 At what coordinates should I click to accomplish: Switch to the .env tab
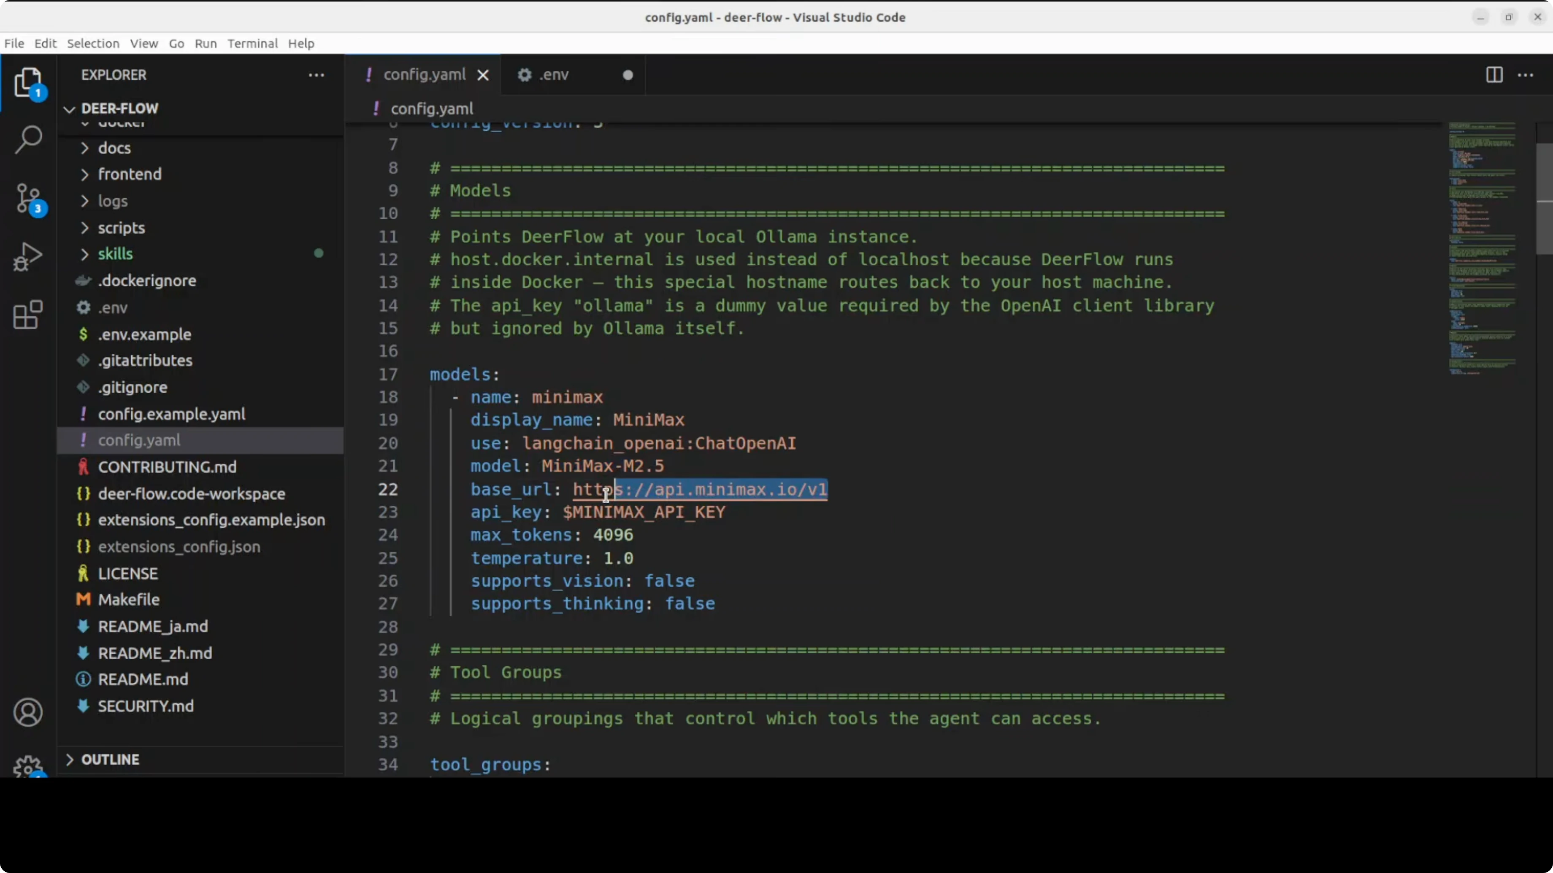[553, 75]
